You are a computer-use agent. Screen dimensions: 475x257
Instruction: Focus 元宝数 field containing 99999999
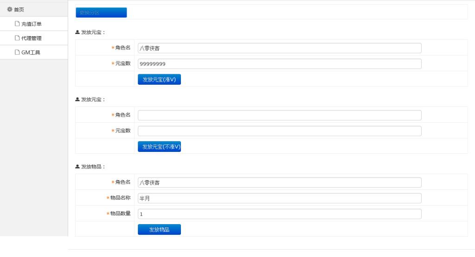[x=279, y=64]
